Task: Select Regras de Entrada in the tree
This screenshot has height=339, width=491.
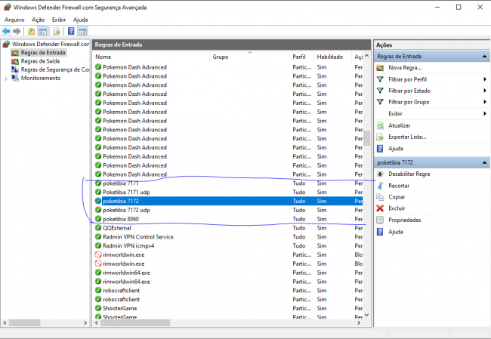Action: [x=43, y=53]
